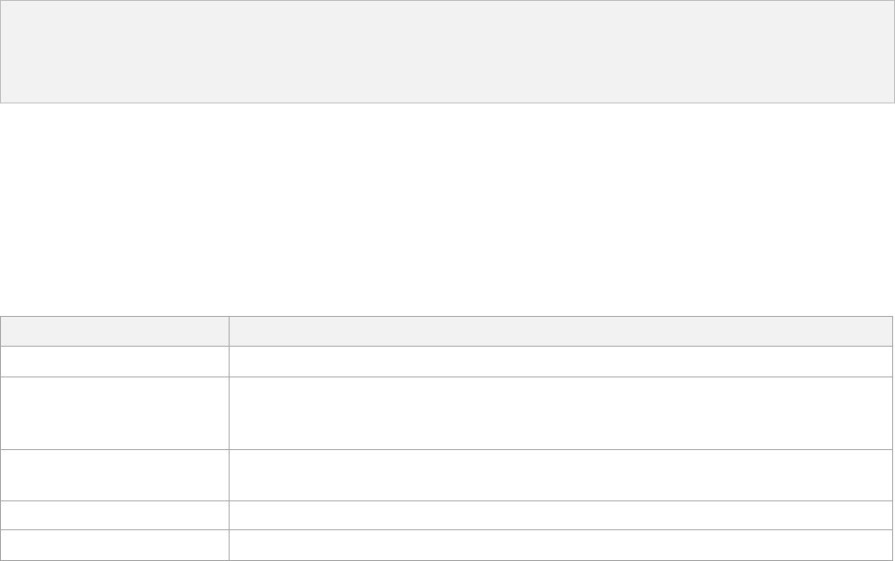The height and width of the screenshot is (561, 895).
Task: Select the last table row's right cell
Action: pos(561,545)
